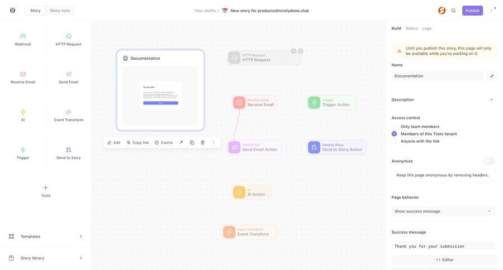Click the story title text
The image size is (503, 270).
point(269,11)
